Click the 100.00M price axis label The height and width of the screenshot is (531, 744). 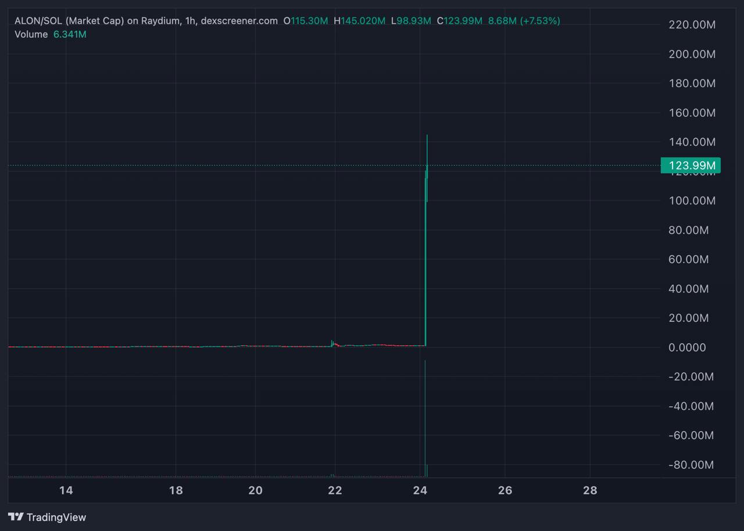[x=692, y=200]
